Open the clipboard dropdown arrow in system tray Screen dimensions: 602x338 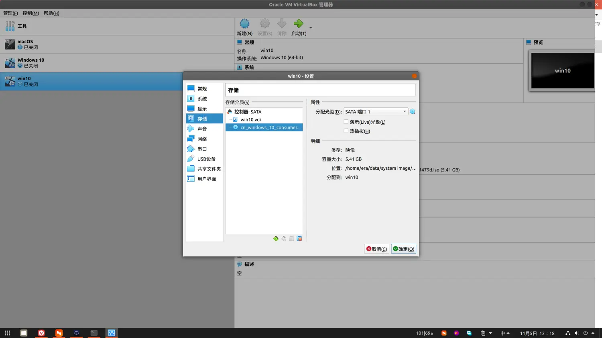click(x=490, y=333)
